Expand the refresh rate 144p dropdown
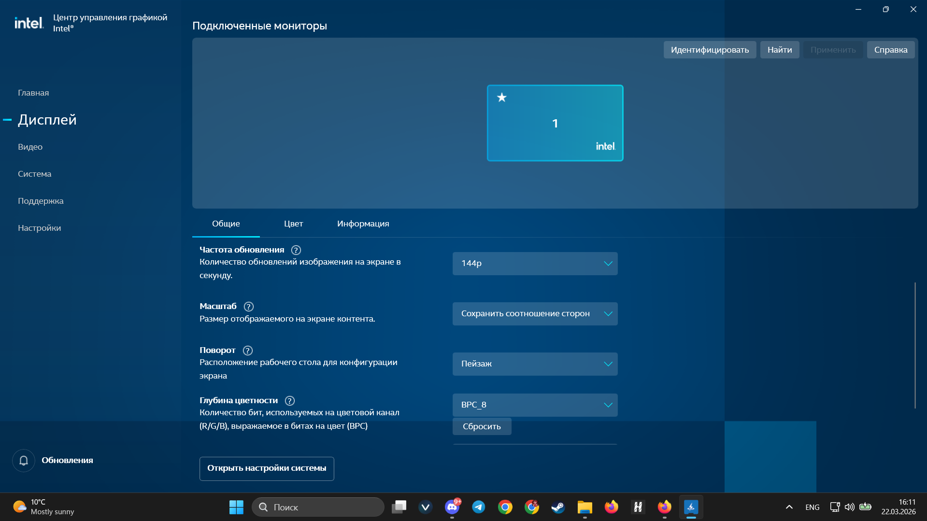The height and width of the screenshot is (521, 927). (535, 264)
